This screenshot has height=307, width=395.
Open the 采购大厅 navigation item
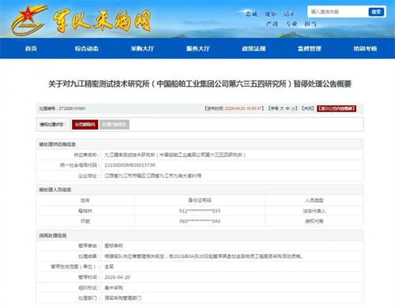pos(142,48)
